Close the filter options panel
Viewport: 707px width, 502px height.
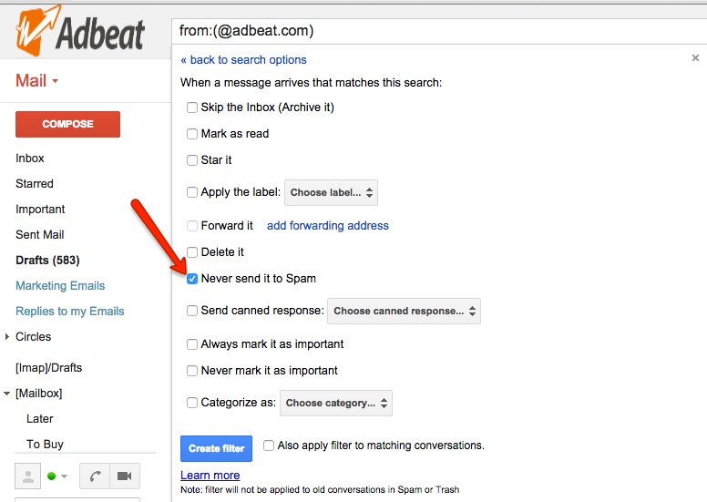[695, 57]
